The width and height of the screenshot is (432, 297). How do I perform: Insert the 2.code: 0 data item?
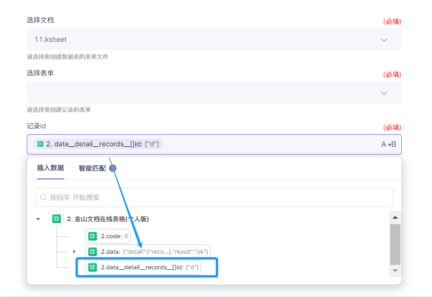(x=108, y=236)
